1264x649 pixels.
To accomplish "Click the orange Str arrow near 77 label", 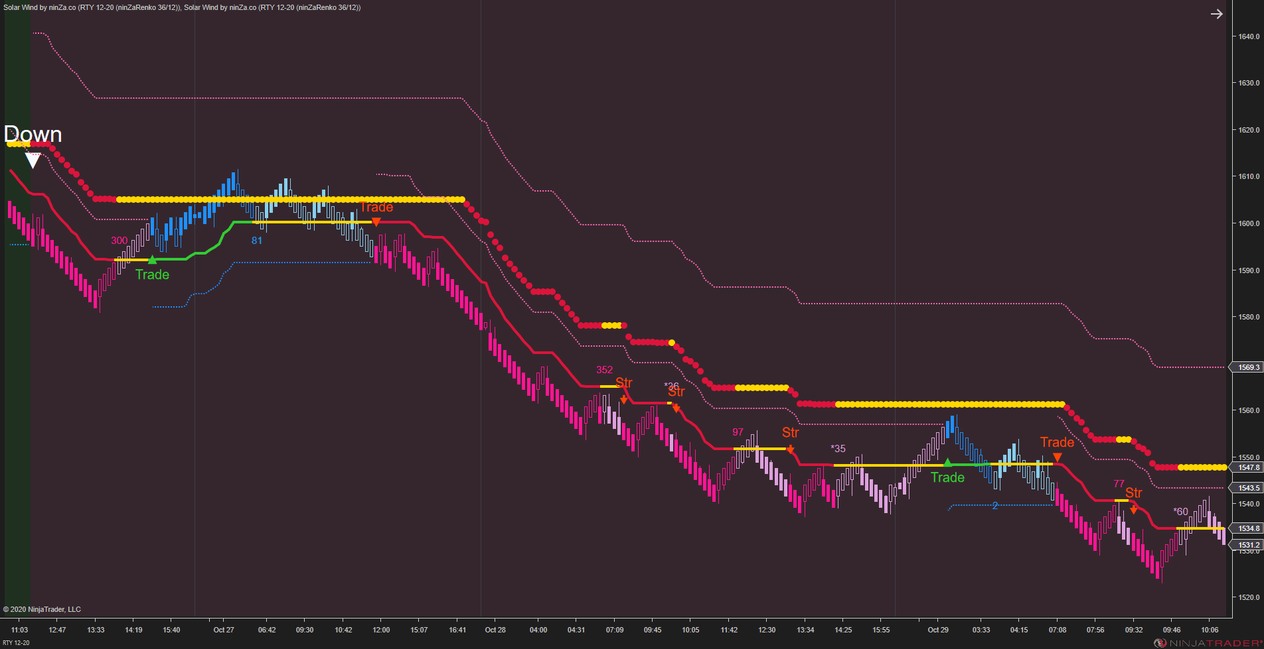I will tap(1134, 509).
